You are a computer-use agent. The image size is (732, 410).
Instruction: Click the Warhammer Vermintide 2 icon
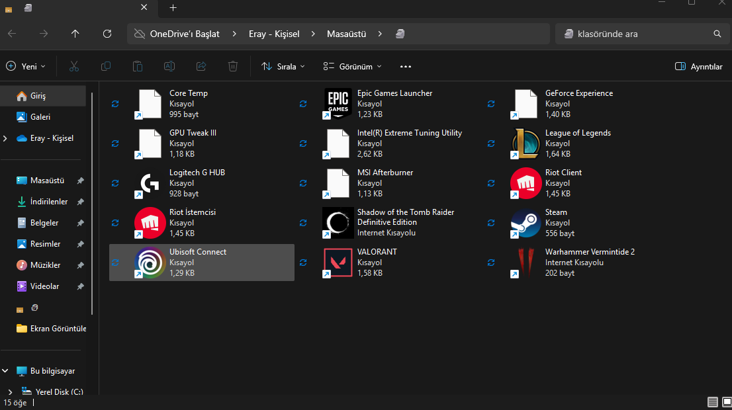[526, 263]
